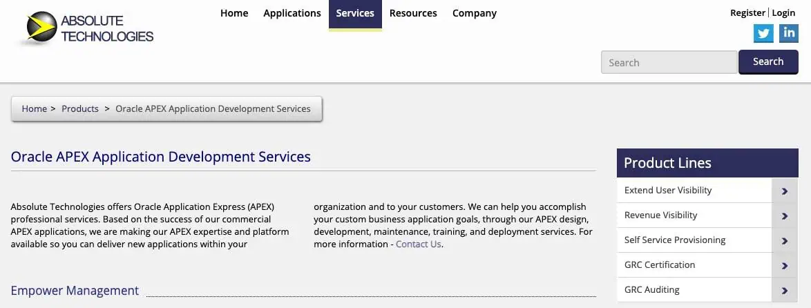Expand Self Service Provisioning chevron arrow
Image resolution: width=811 pixels, height=308 pixels.
[x=785, y=240]
